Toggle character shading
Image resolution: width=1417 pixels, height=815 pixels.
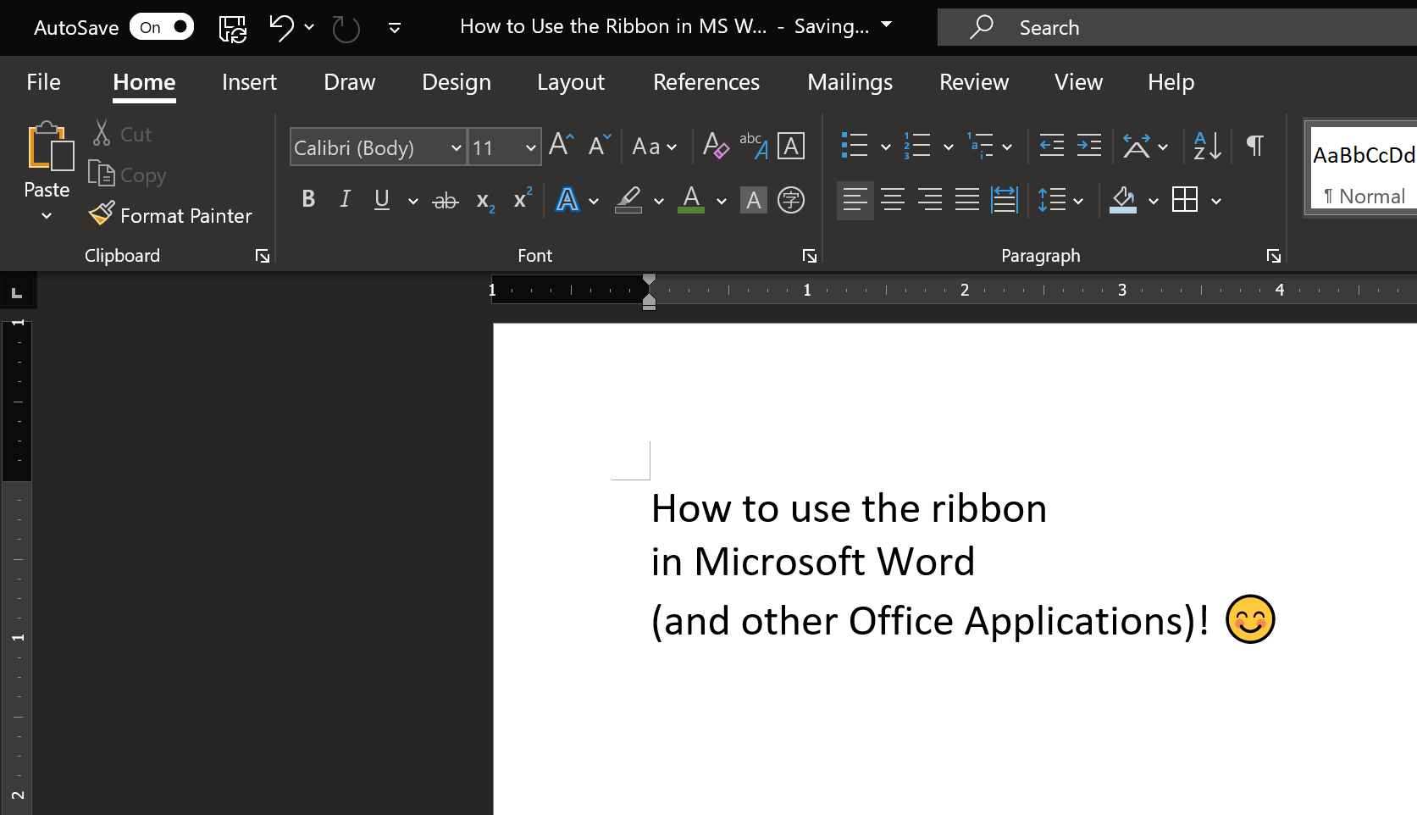(753, 200)
